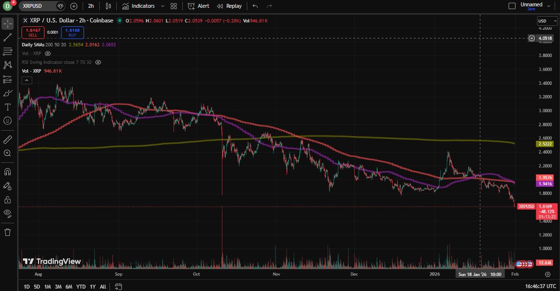The height and width of the screenshot is (291, 560).
Task: Select the 1D time range
Action: (26, 287)
